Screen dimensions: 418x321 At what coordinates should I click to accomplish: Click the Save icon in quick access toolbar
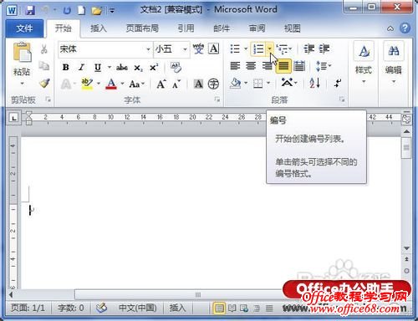(30, 11)
